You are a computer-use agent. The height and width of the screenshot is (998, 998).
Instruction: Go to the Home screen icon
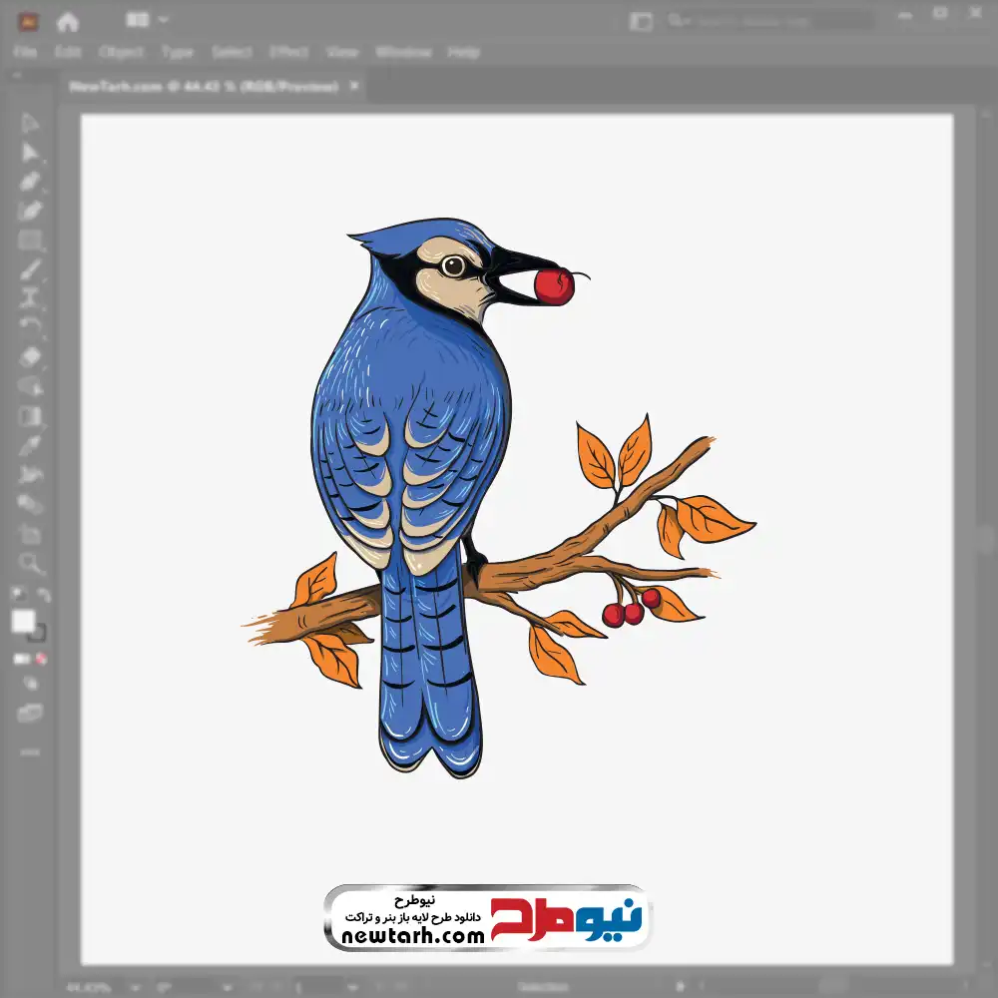pos(67,21)
